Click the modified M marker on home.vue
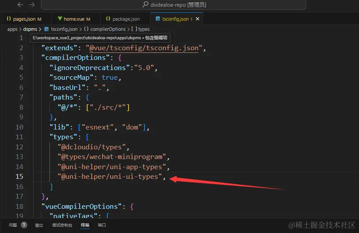 [x=88, y=19]
